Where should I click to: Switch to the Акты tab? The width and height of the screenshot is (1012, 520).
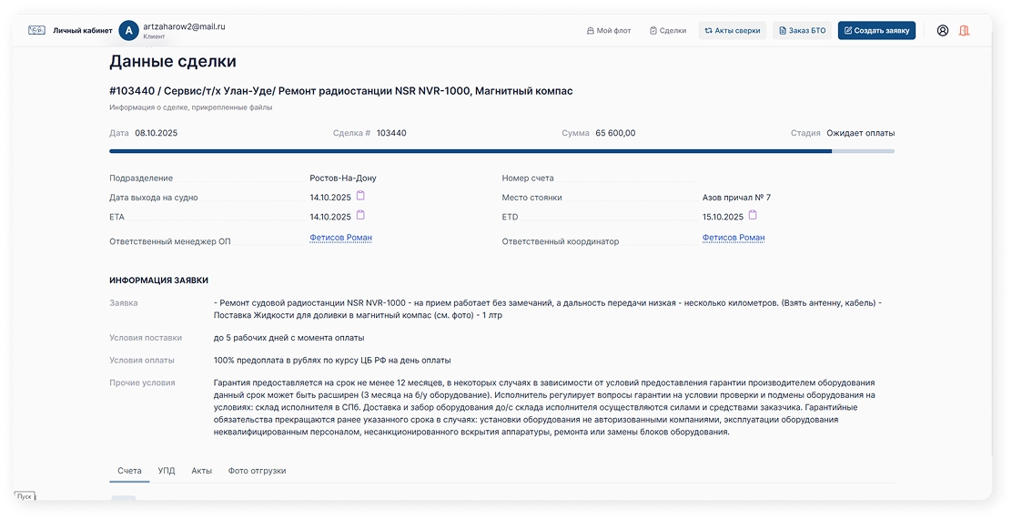[x=201, y=471]
